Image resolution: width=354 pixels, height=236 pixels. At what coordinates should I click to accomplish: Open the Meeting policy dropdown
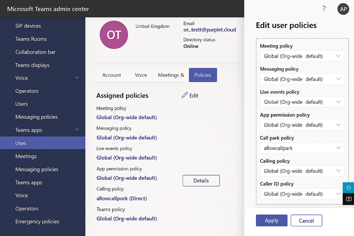click(x=302, y=56)
